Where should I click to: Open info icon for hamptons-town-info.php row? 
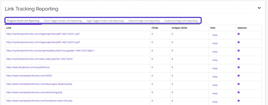point(239,101)
